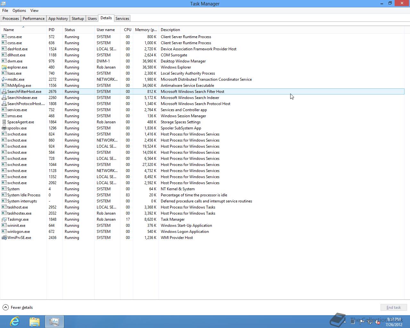Click the "Windows Logon Application" description
Screen dimensions: 410x328
tap(185, 232)
